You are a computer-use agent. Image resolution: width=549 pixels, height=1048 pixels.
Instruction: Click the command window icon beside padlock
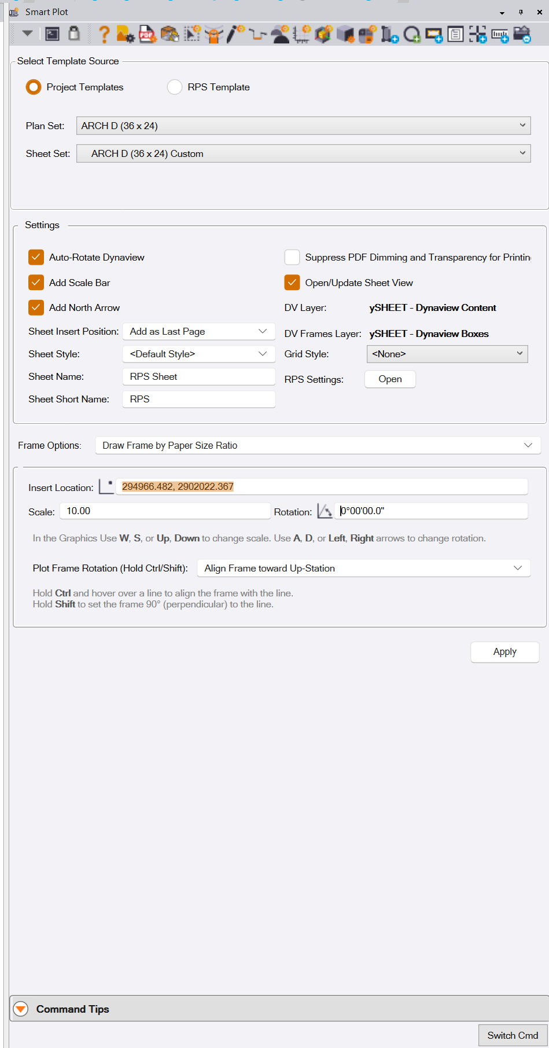click(53, 34)
